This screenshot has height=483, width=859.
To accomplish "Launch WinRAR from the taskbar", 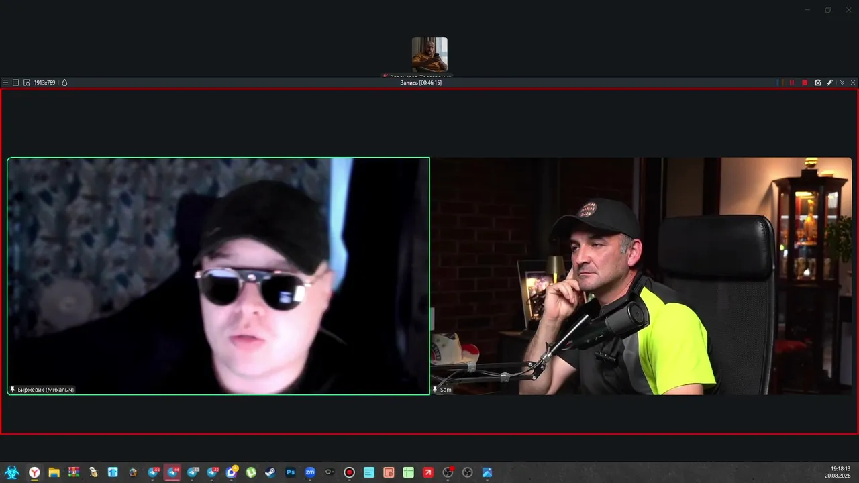I will (74, 472).
